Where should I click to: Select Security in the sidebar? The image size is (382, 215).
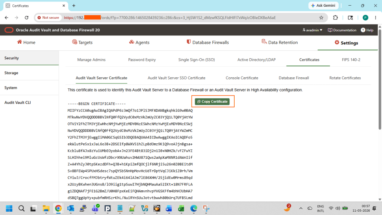[x=29, y=58]
